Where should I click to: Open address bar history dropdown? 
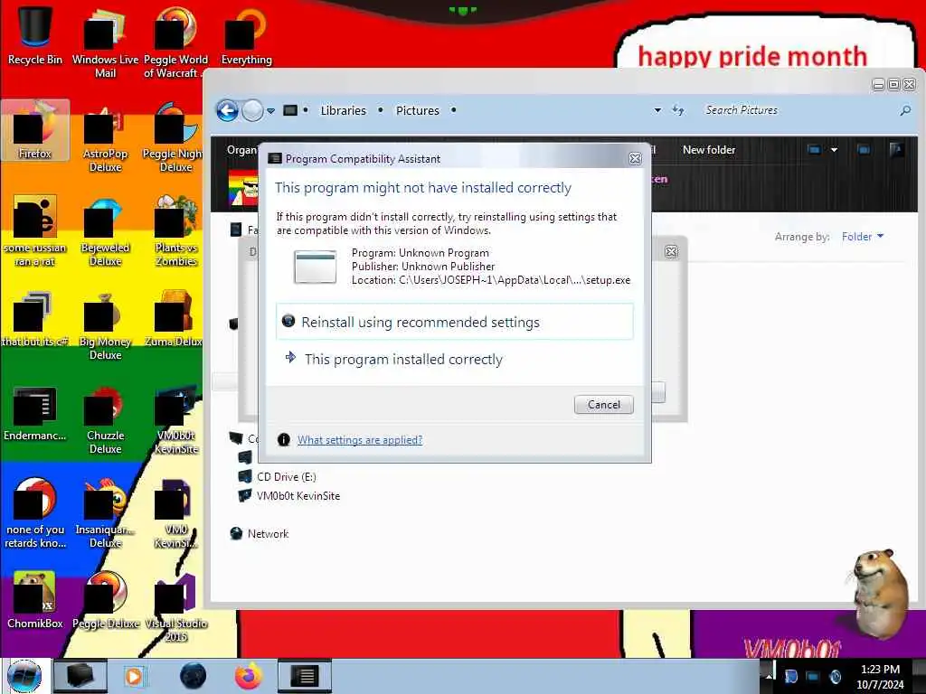point(657,110)
